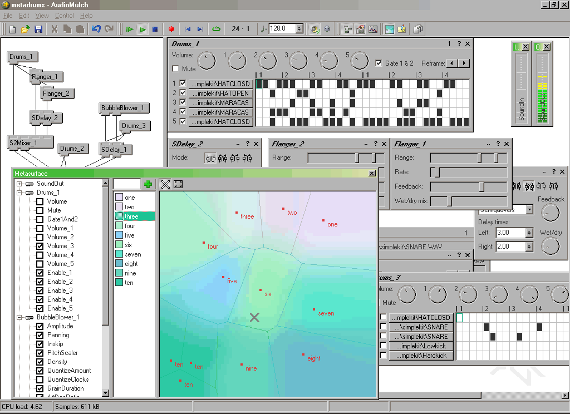This screenshot has height=414, width=570.
Task: Click the Record icon on the toolbar
Action: 171,29
